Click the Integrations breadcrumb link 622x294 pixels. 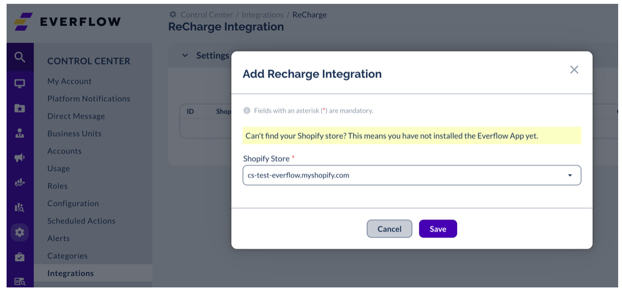[263, 15]
